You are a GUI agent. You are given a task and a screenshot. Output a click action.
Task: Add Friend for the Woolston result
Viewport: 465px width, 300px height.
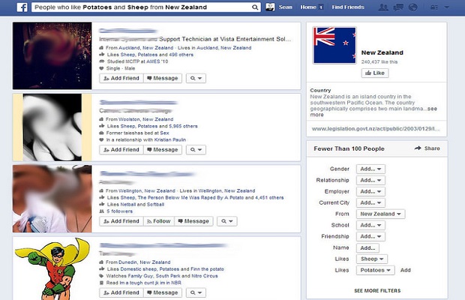click(121, 150)
